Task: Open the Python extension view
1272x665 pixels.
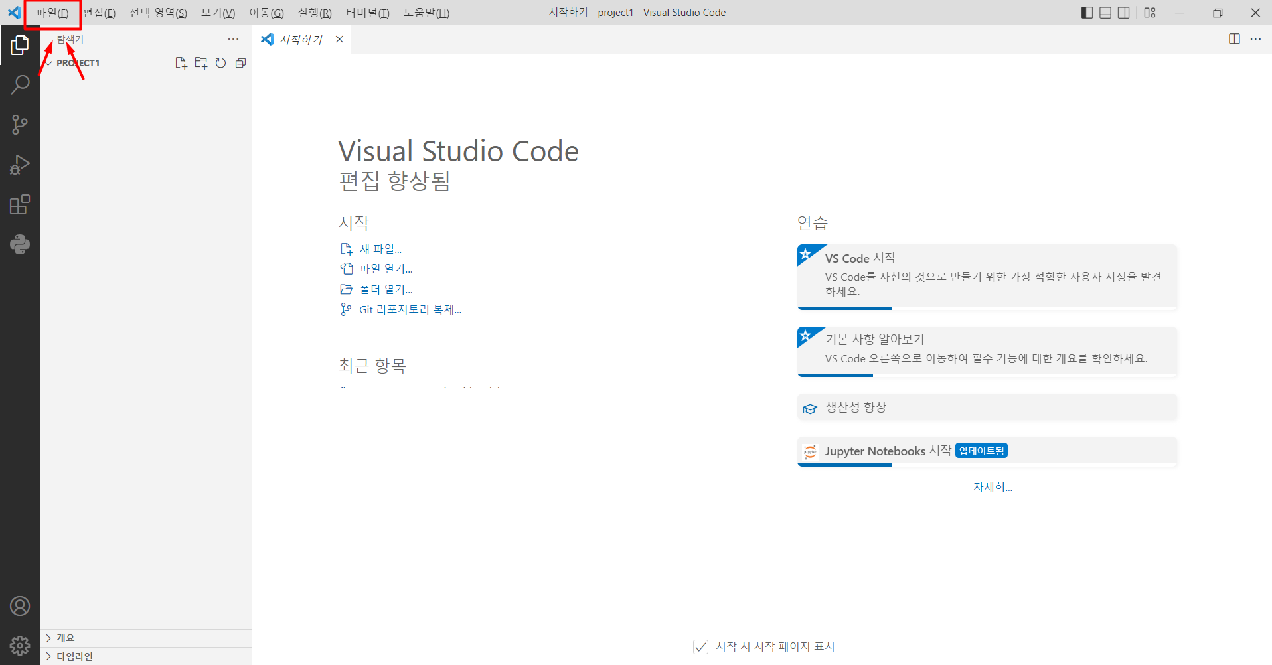Action: point(20,244)
